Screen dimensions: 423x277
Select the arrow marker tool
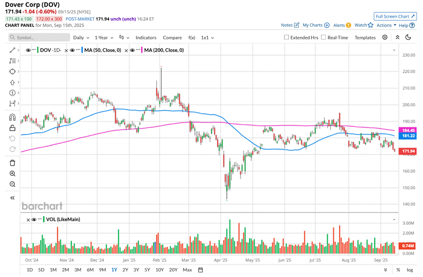pyautogui.click(x=12, y=82)
